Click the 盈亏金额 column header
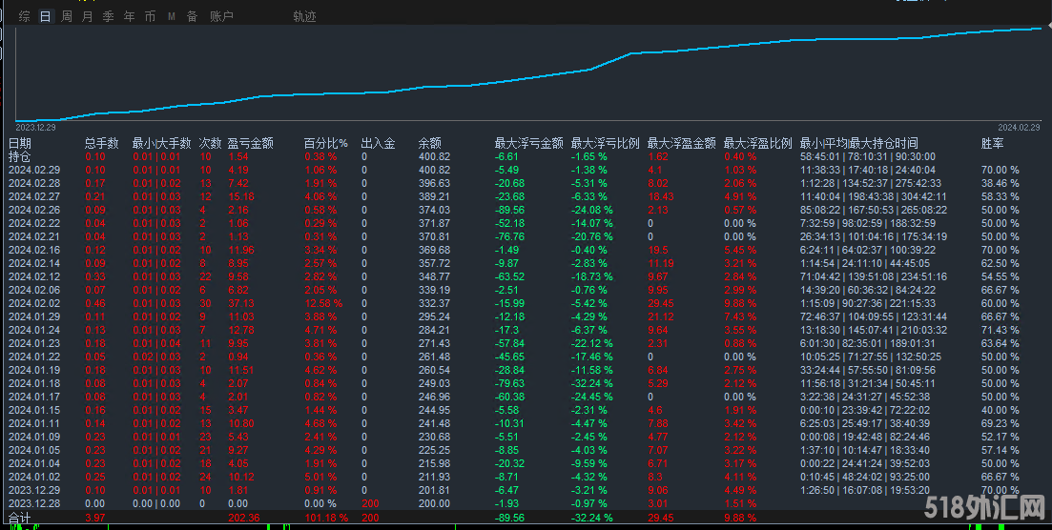The image size is (1052, 530). point(251,143)
